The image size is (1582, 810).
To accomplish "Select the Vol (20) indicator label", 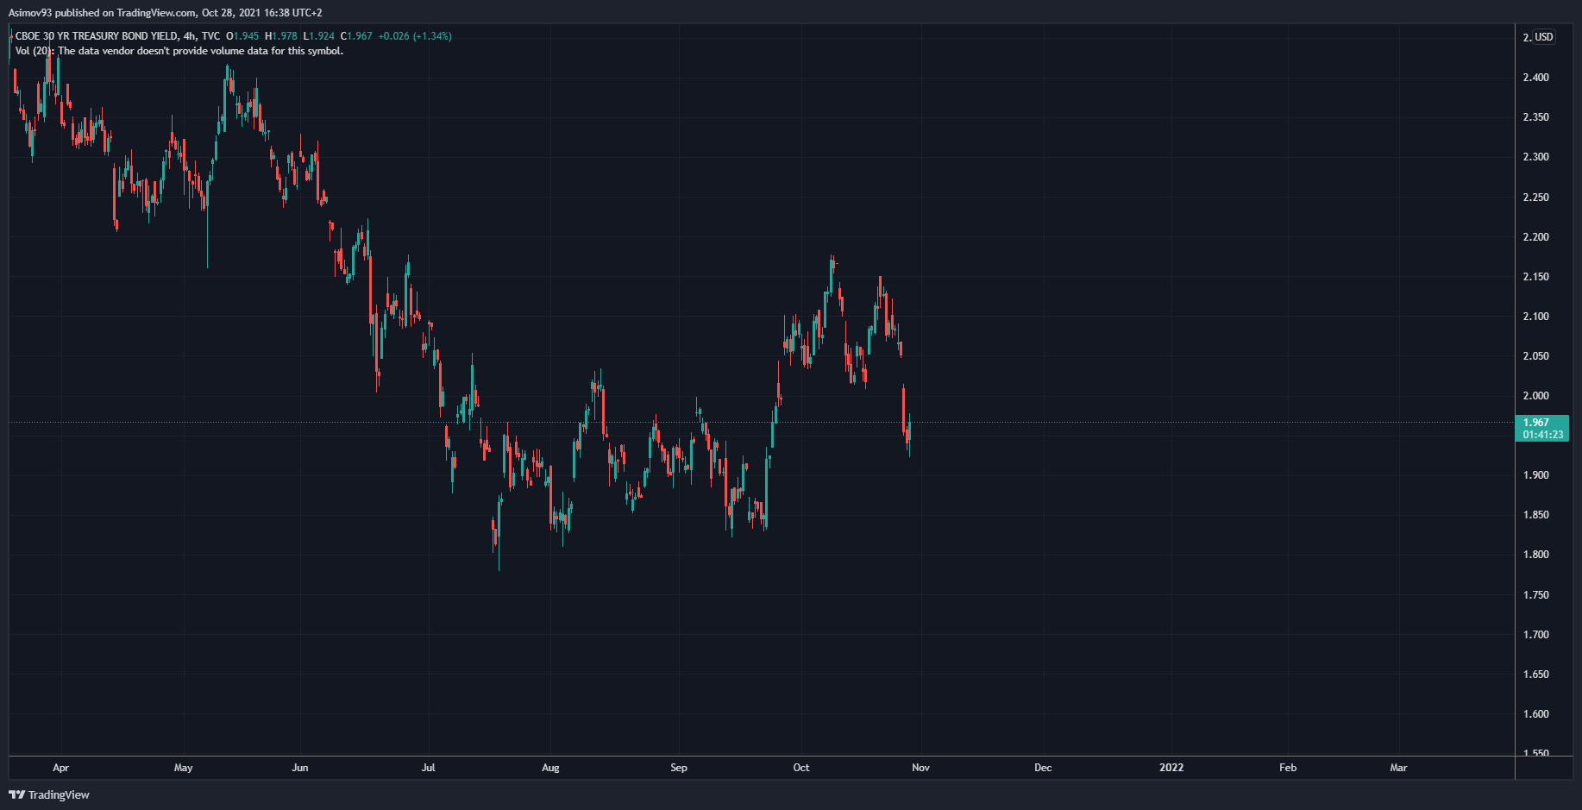I will click(x=34, y=51).
